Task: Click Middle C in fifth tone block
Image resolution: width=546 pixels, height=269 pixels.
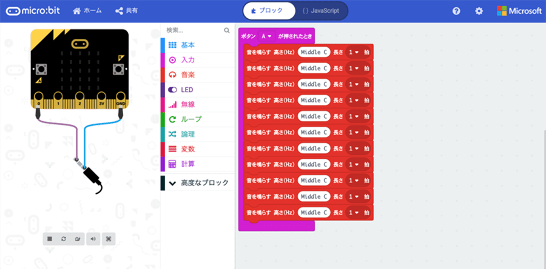Action: 314,116
